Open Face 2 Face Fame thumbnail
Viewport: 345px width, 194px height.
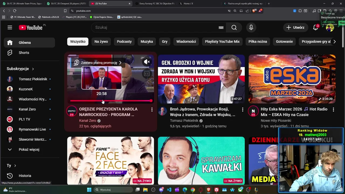click(111, 161)
